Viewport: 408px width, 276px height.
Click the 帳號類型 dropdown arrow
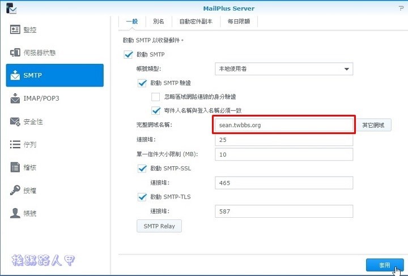(x=347, y=69)
